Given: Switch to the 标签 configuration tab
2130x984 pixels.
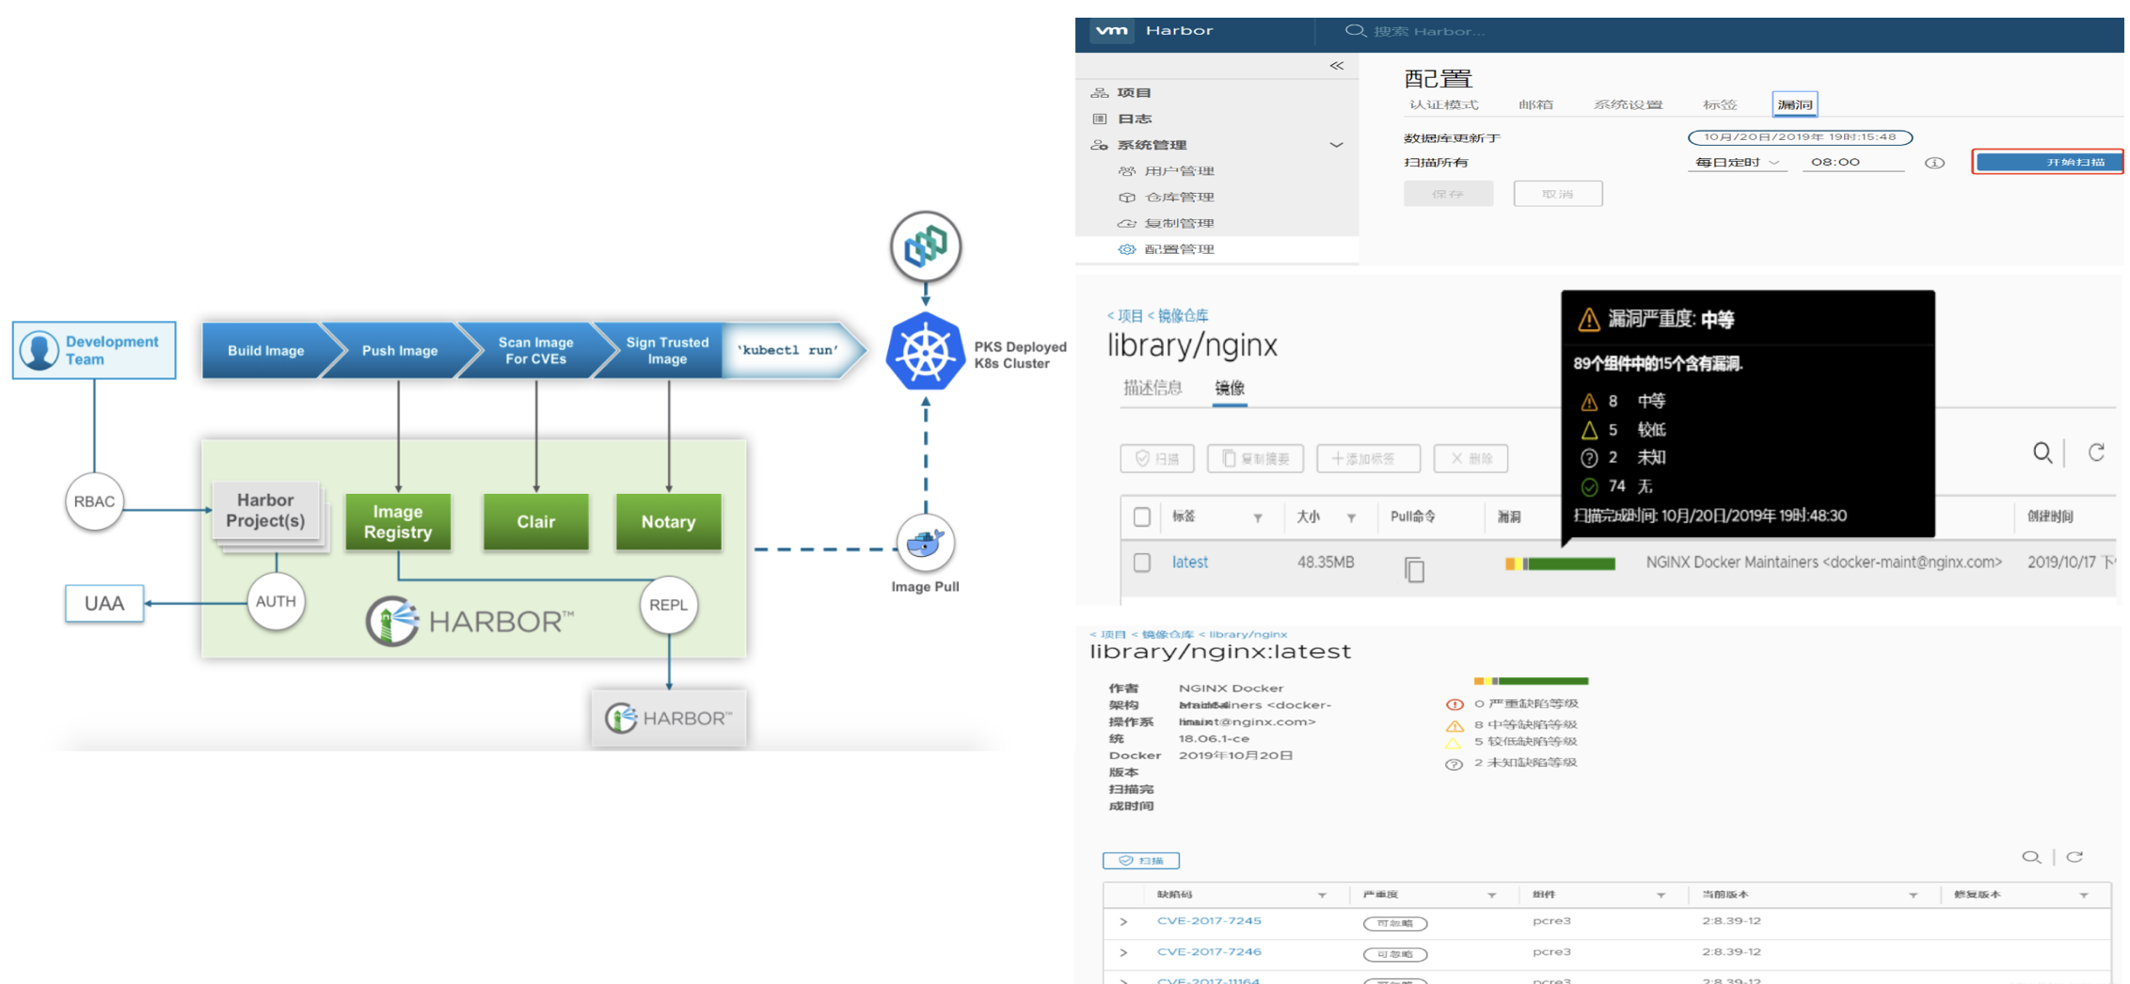Looking at the screenshot, I should 1720,104.
